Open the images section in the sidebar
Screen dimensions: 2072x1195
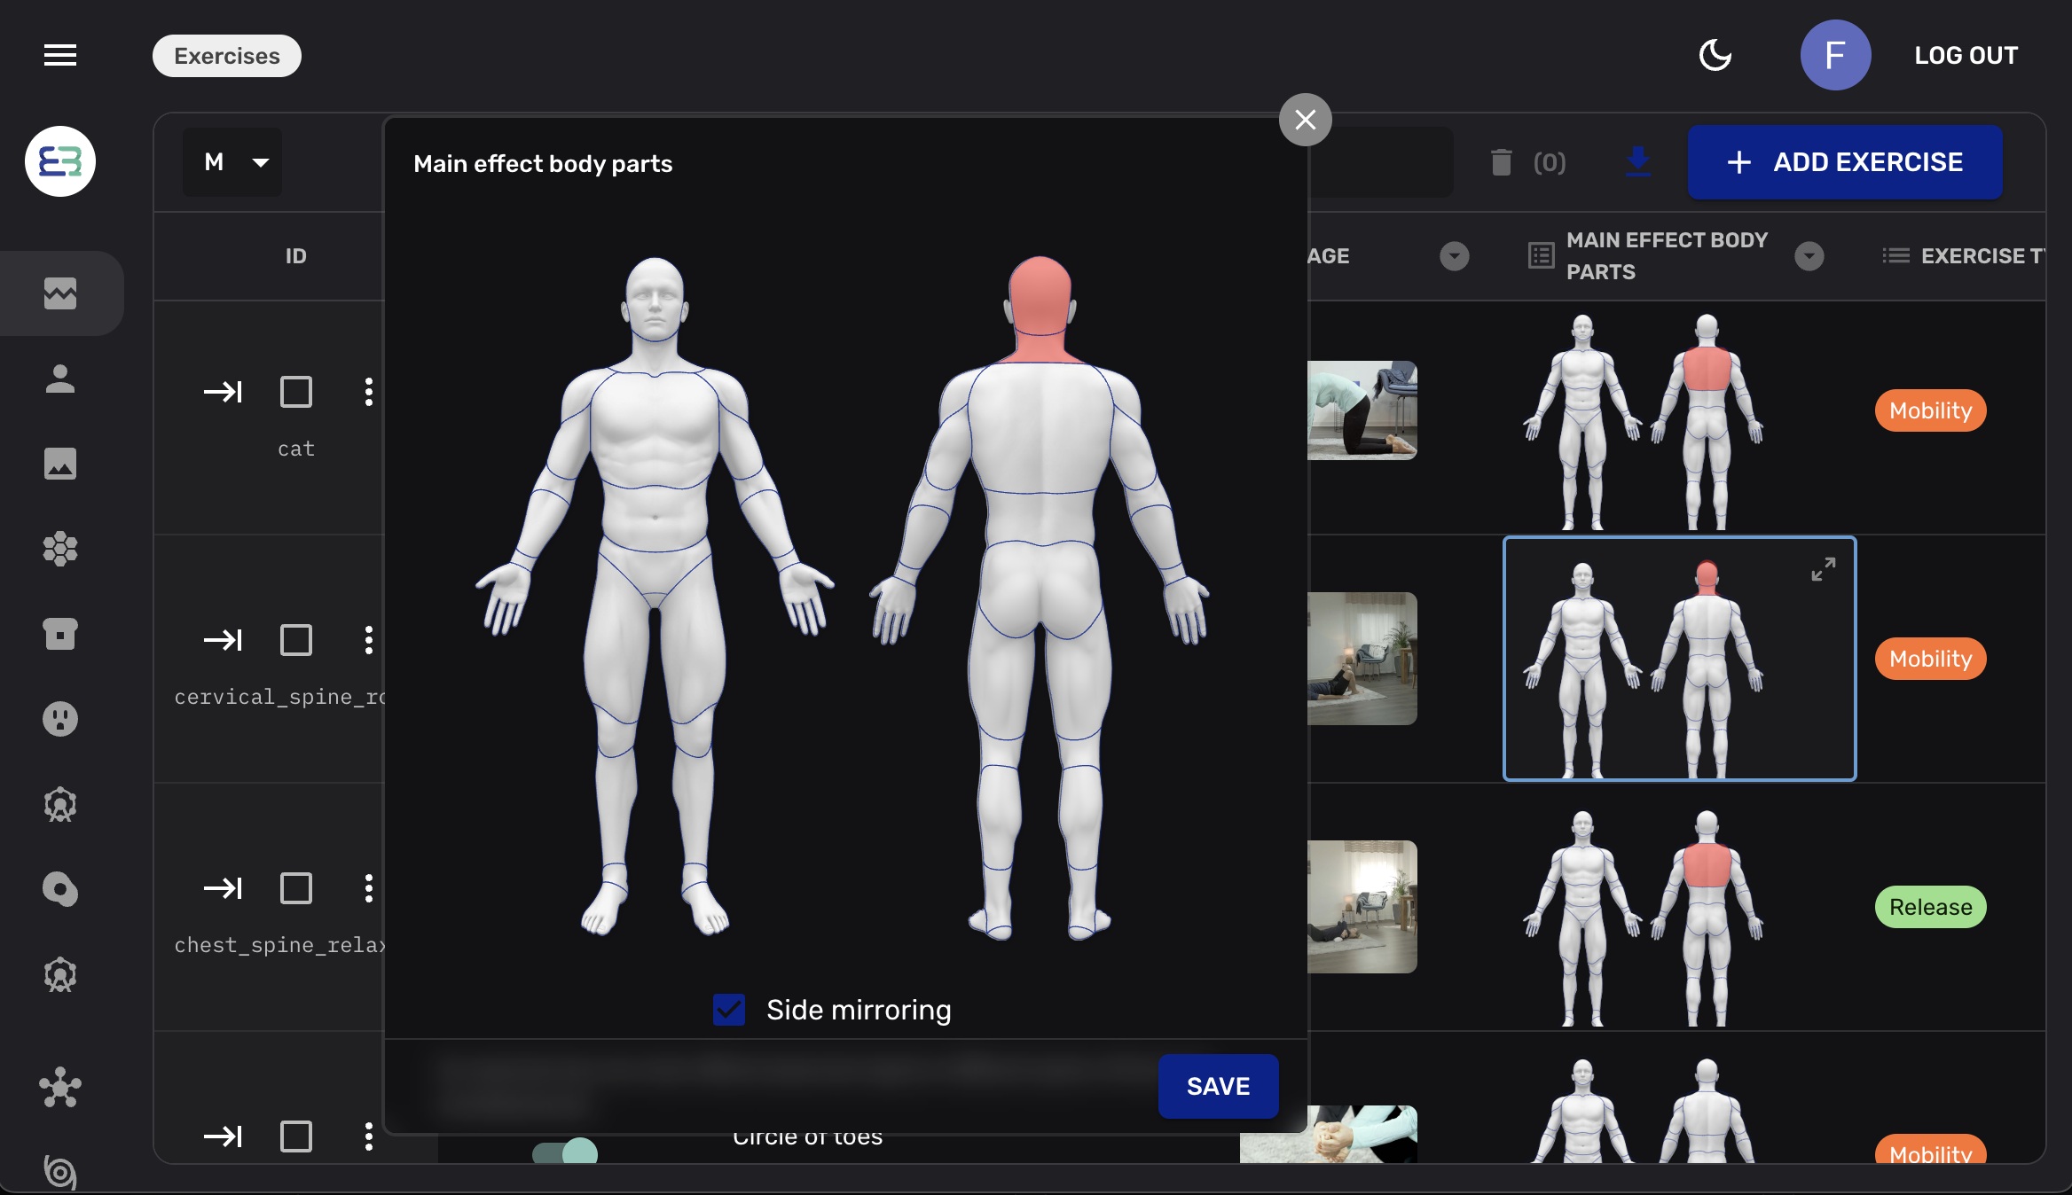60,464
